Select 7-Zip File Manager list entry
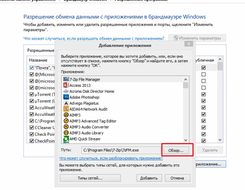Viewport: 245px width, 190px height. click(x=122, y=79)
